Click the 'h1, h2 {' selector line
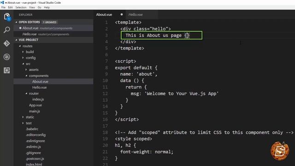Image resolution: width=295 pixels, height=166 pixels. [125, 145]
